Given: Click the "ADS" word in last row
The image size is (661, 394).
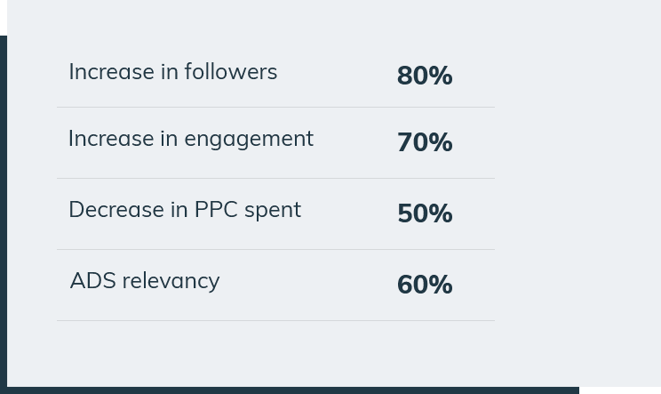Looking at the screenshot, I should [x=92, y=281].
